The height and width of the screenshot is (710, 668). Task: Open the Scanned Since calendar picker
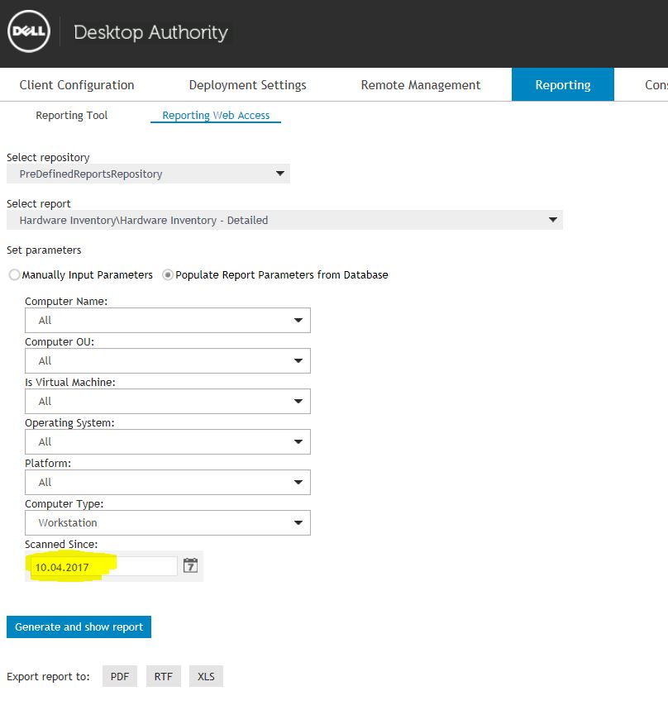click(190, 565)
